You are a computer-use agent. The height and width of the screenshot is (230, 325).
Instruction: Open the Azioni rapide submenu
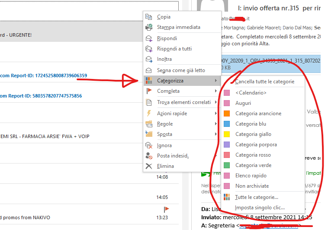[216, 113]
